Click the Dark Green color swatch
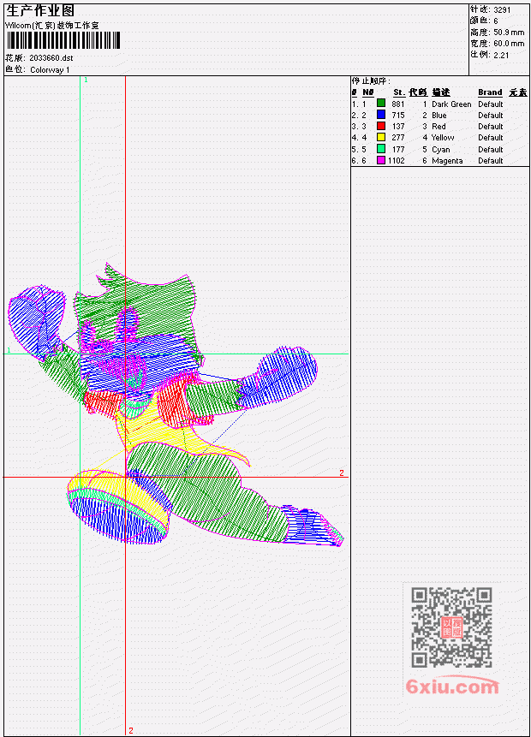Viewport: 531px width, 737px height. (x=381, y=104)
